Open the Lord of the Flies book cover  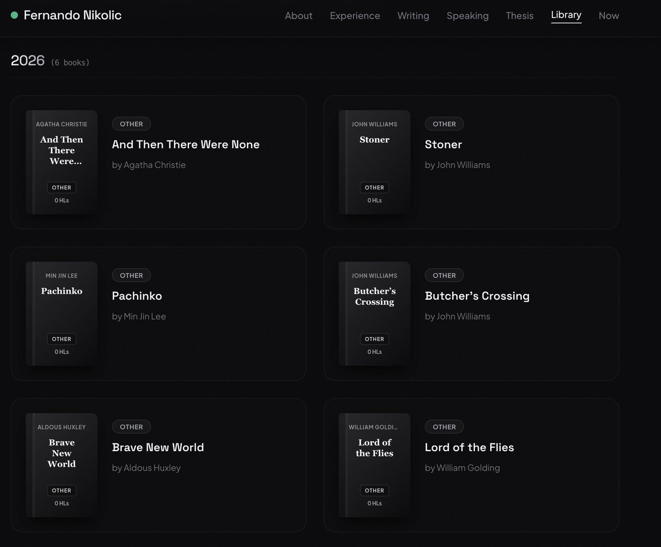coord(375,465)
